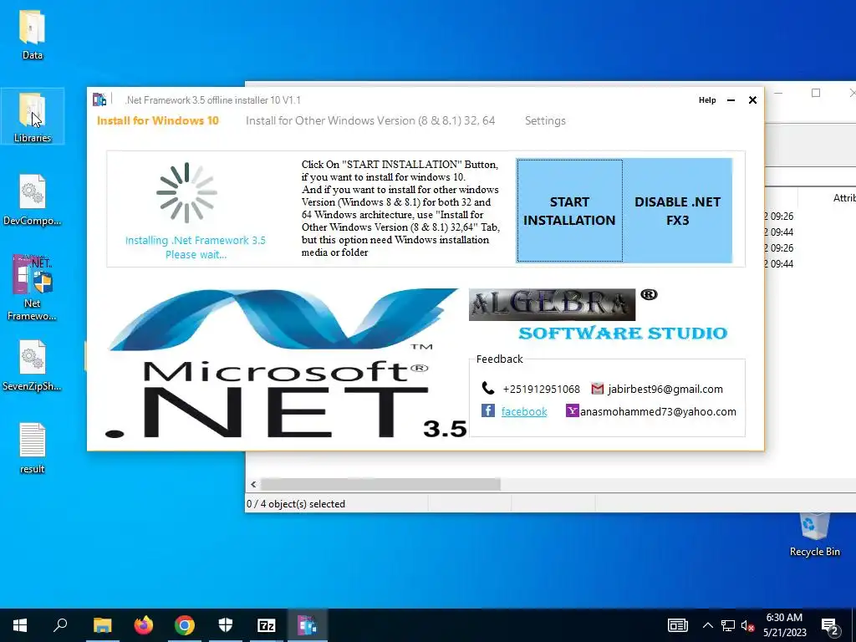Open network status tray icon
Screen dimensions: 856x642
(728, 625)
